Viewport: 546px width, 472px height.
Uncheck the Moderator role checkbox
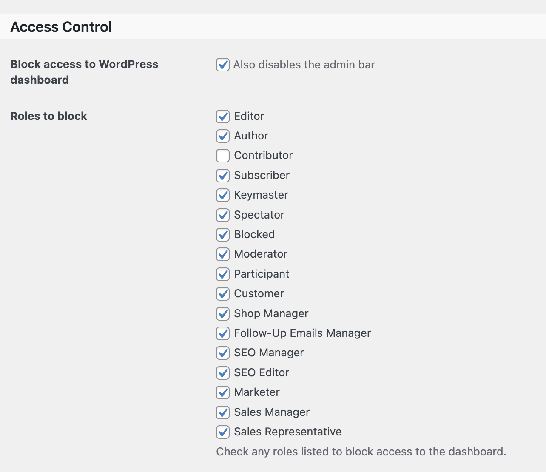click(223, 254)
